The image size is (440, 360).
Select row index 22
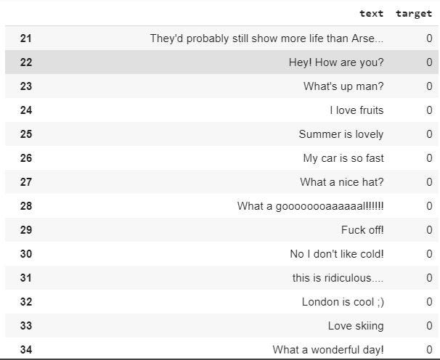tap(26, 62)
